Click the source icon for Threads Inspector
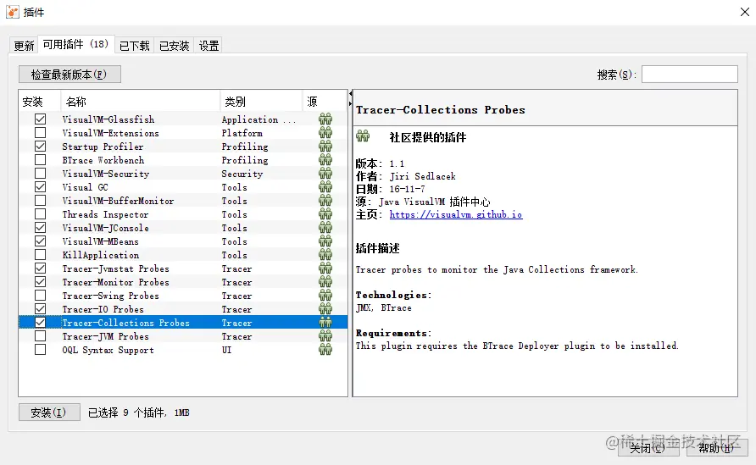 [x=325, y=214]
